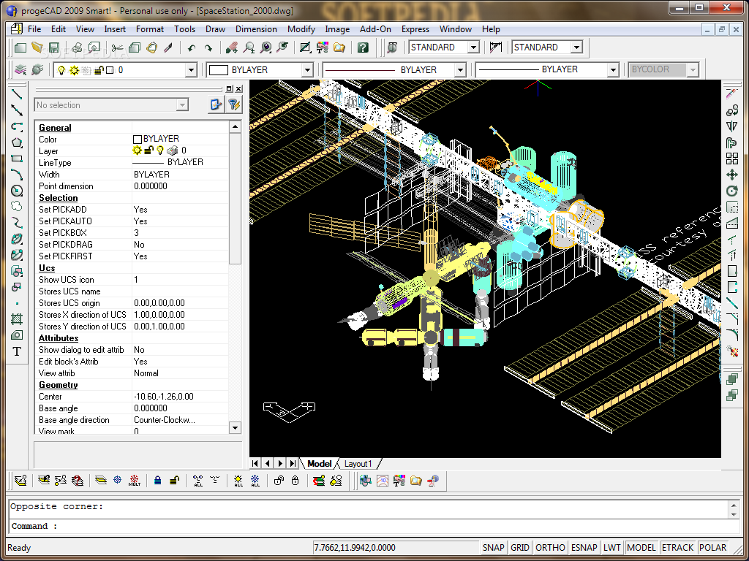Toggle the layer on/off lightbulb in layer combo

[x=61, y=70]
